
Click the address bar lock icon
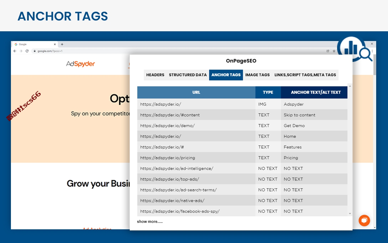pyautogui.click(x=35, y=51)
